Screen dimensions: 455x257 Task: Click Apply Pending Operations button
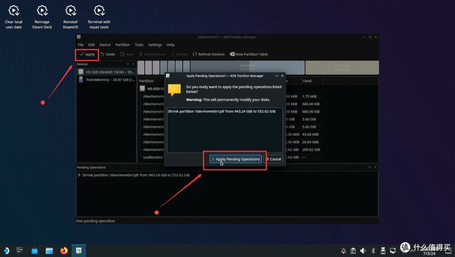coord(236,159)
